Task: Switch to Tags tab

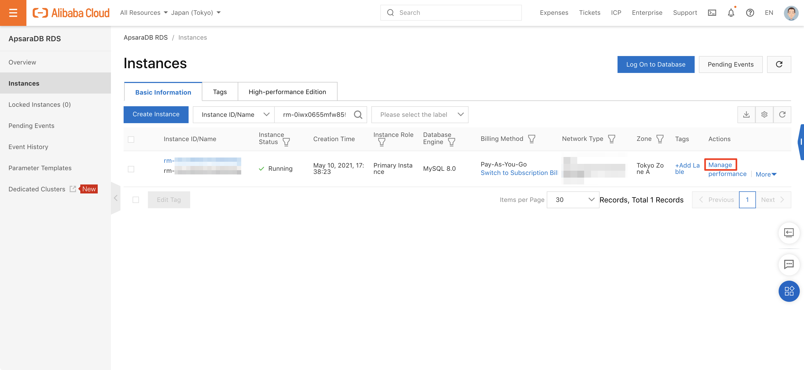Action: click(x=220, y=92)
